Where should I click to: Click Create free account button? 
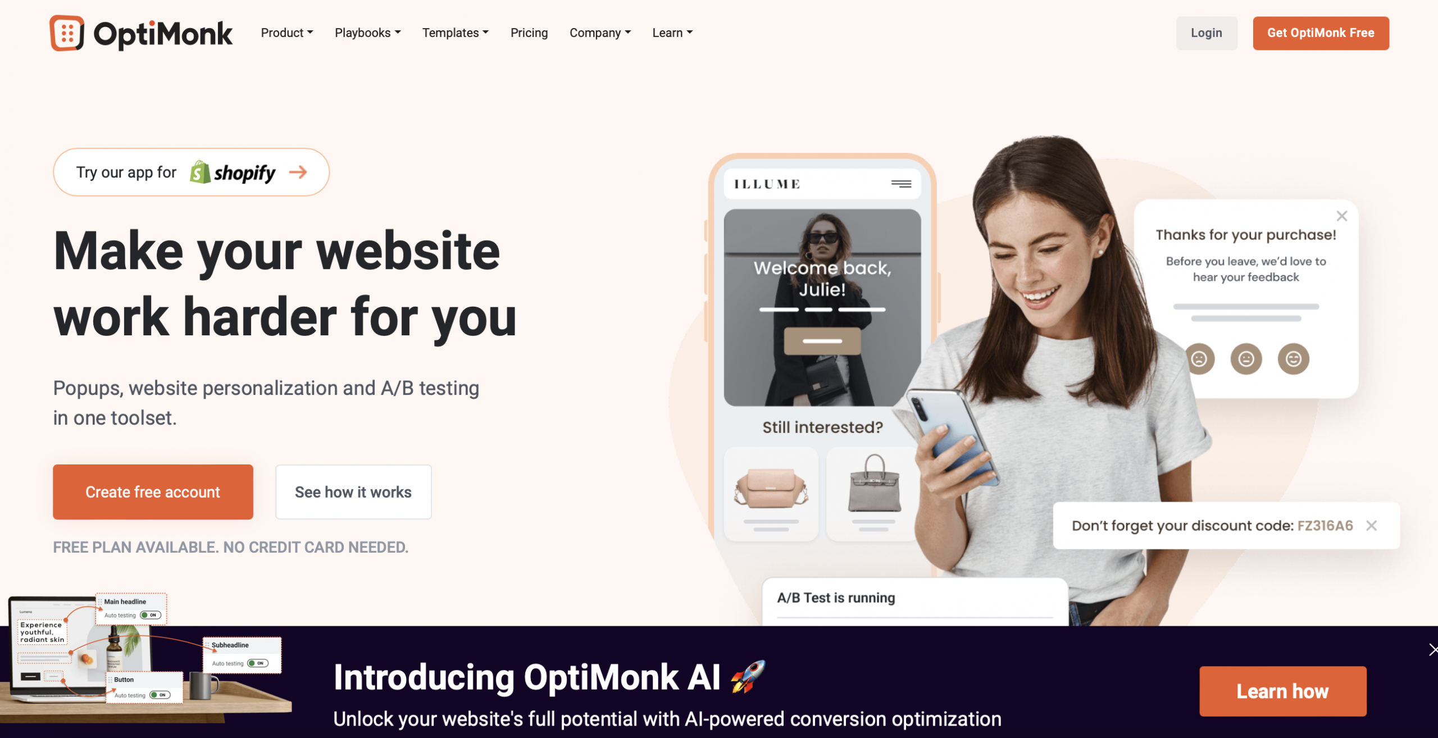[152, 491]
